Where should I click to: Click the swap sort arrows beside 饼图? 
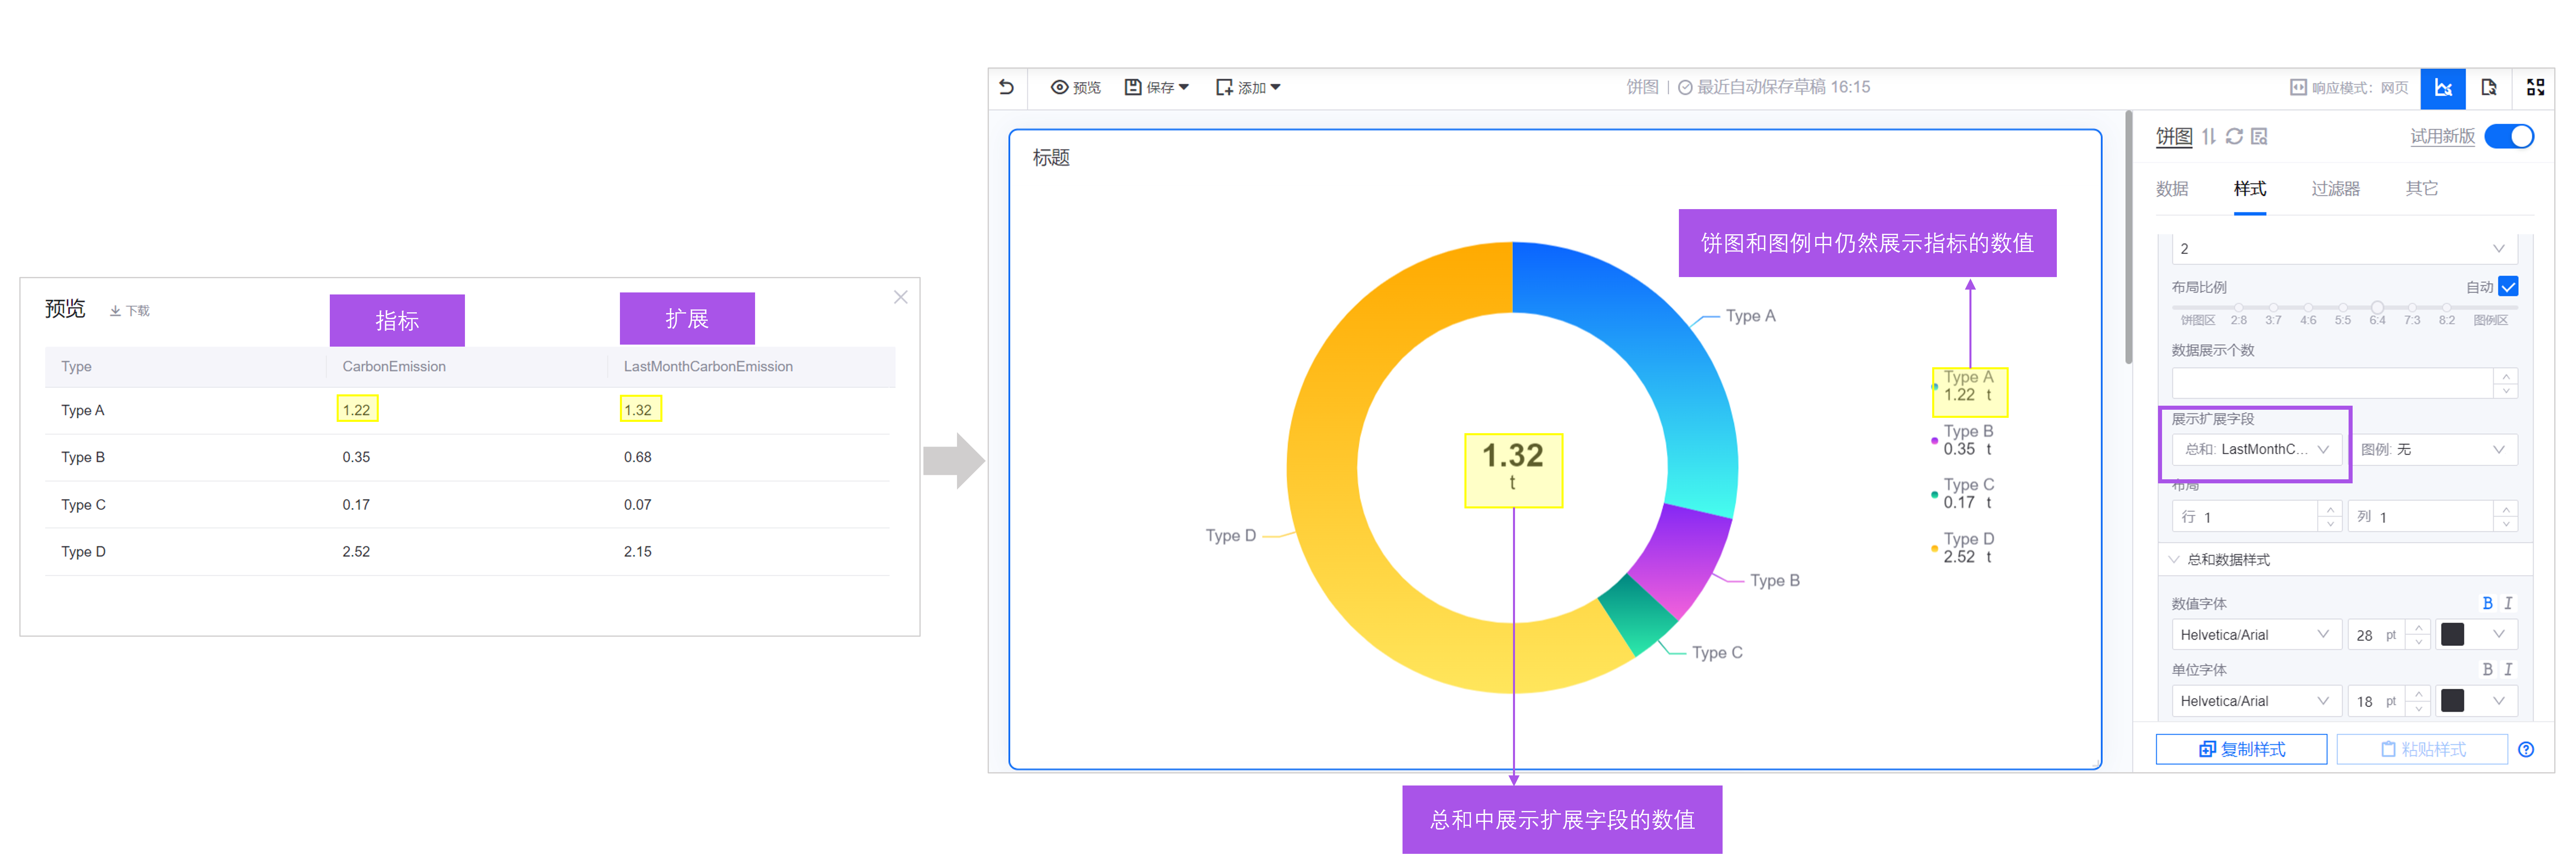tap(2209, 136)
